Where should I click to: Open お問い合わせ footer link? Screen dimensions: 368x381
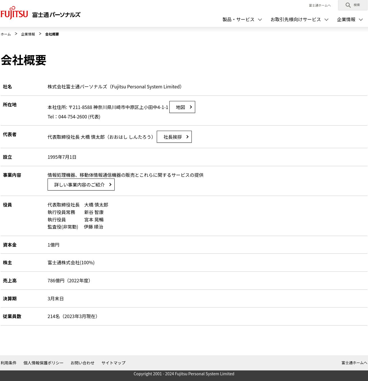point(83,363)
